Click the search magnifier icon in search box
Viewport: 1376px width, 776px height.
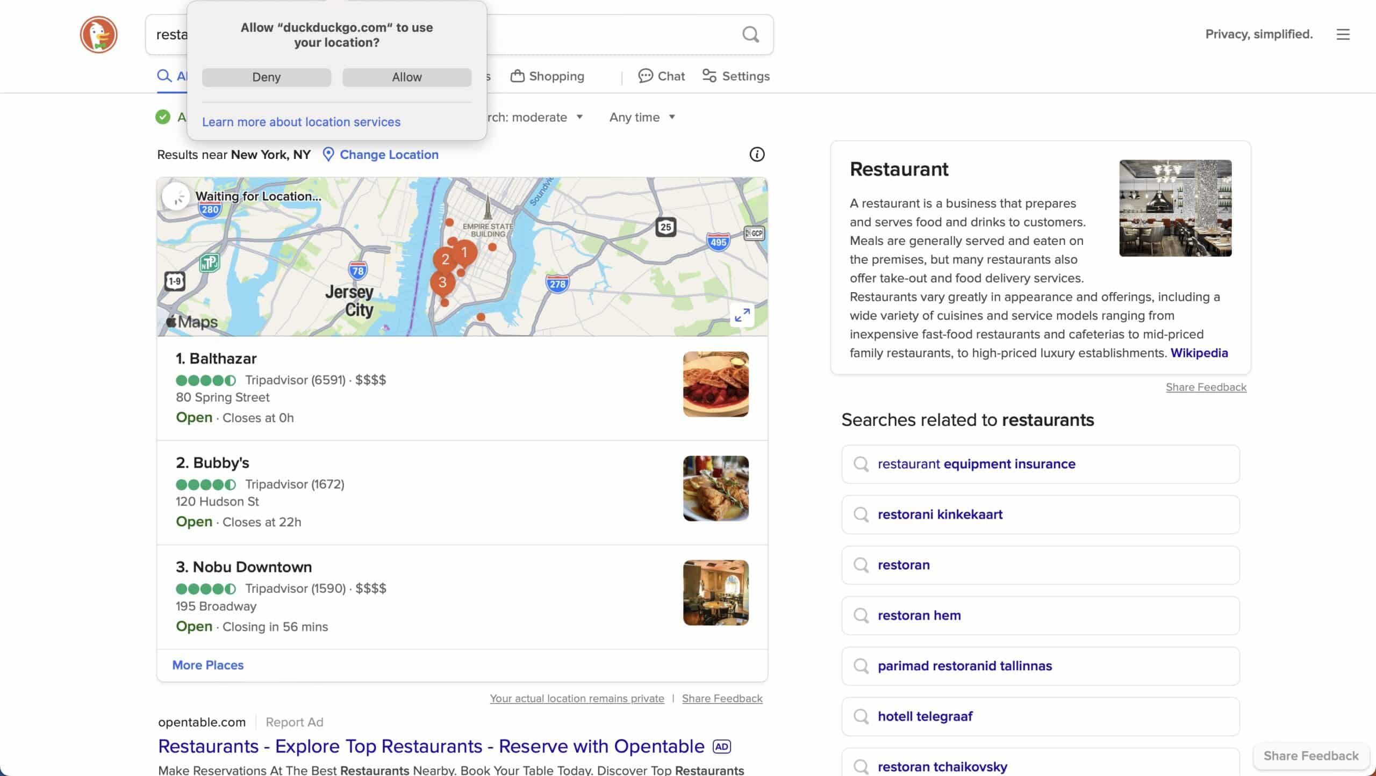click(x=750, y=34)
